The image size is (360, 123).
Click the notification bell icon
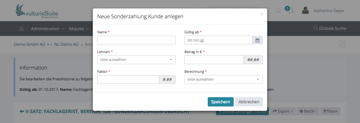(278, 11)
